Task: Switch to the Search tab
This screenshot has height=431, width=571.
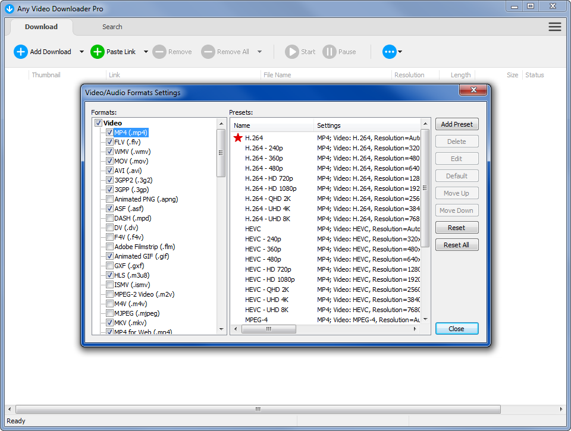Action: (112, 27)
